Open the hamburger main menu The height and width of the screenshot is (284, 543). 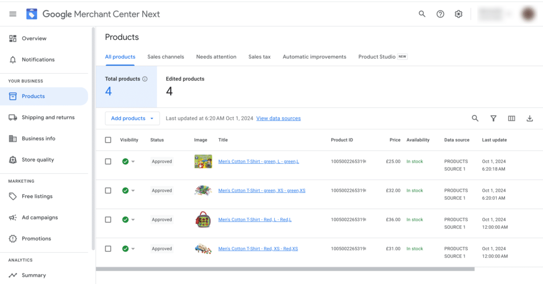(x=13, y=14)
